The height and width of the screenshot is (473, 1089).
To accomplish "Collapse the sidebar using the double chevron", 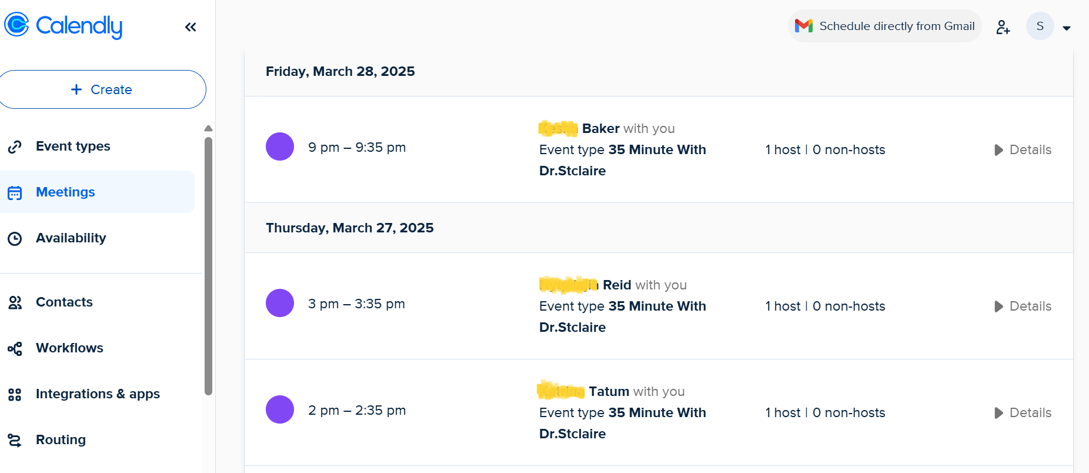I will pyautogui.click(x=190, y=26).
